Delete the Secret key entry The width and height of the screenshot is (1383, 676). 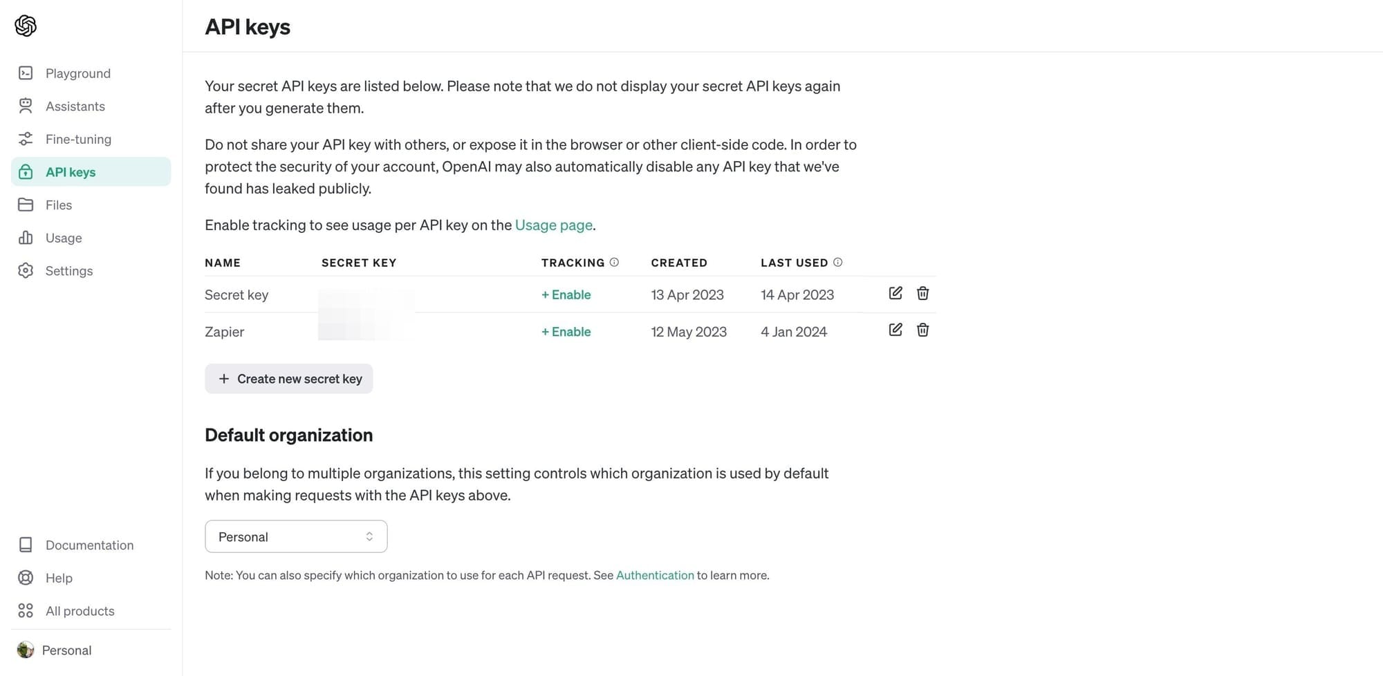click(922, 293)
